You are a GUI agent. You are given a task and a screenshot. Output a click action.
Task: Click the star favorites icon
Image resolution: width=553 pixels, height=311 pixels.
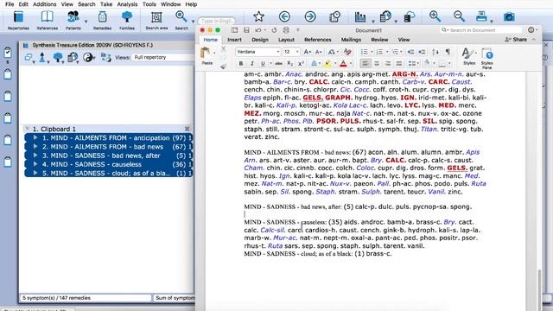[x=258, y=16]
